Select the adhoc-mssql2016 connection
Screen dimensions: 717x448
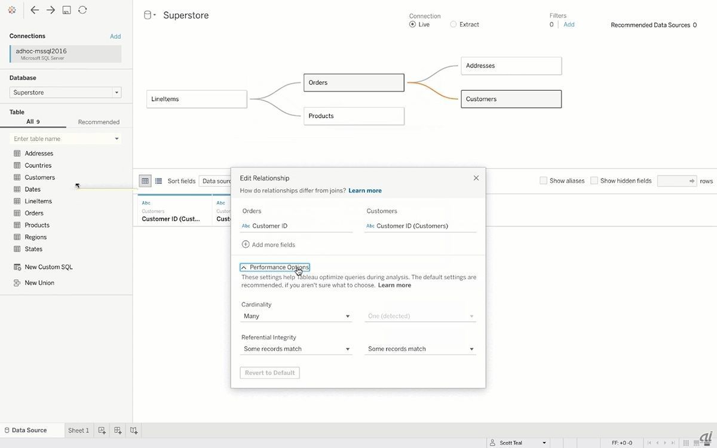66,54
